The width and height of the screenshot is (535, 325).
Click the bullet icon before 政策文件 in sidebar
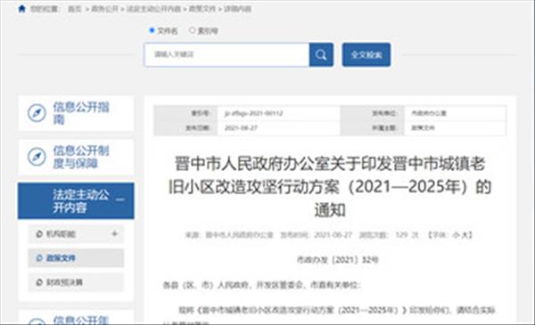39,258
